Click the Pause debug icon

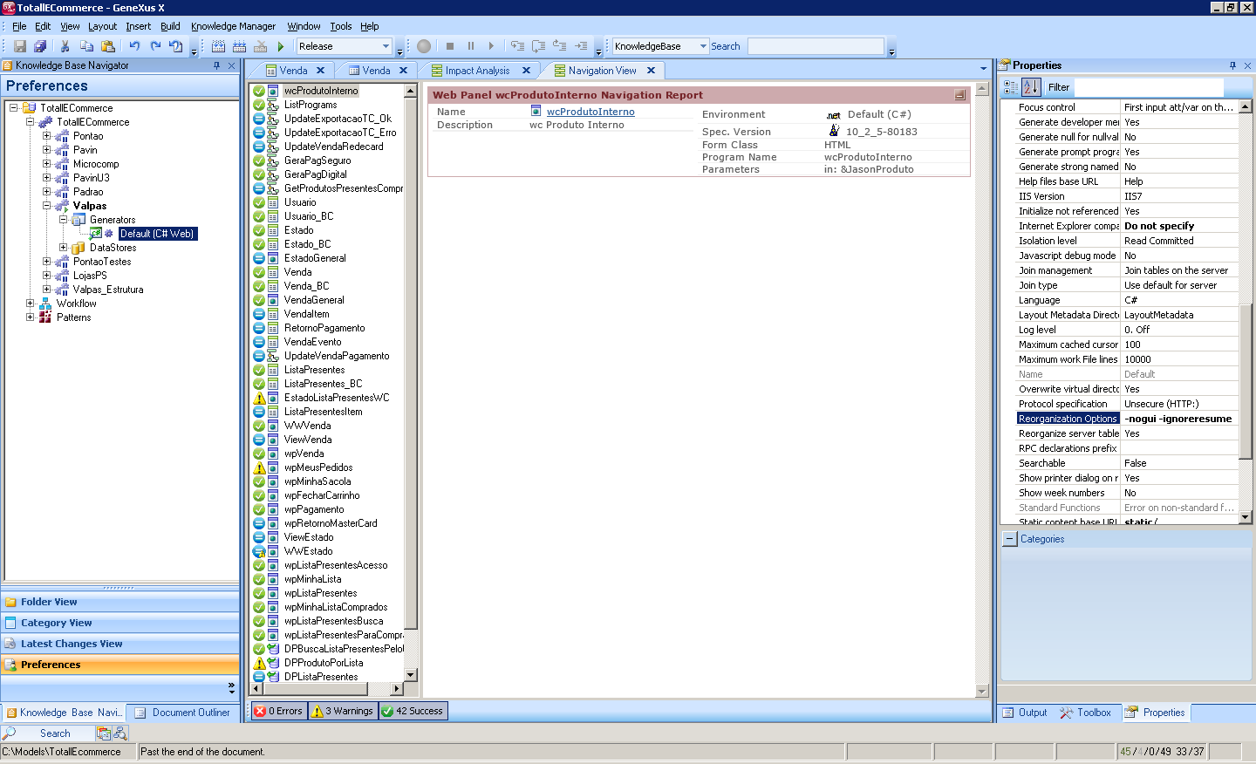point(471,46)
